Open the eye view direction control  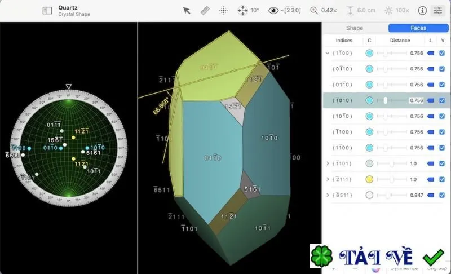point(273,11)
